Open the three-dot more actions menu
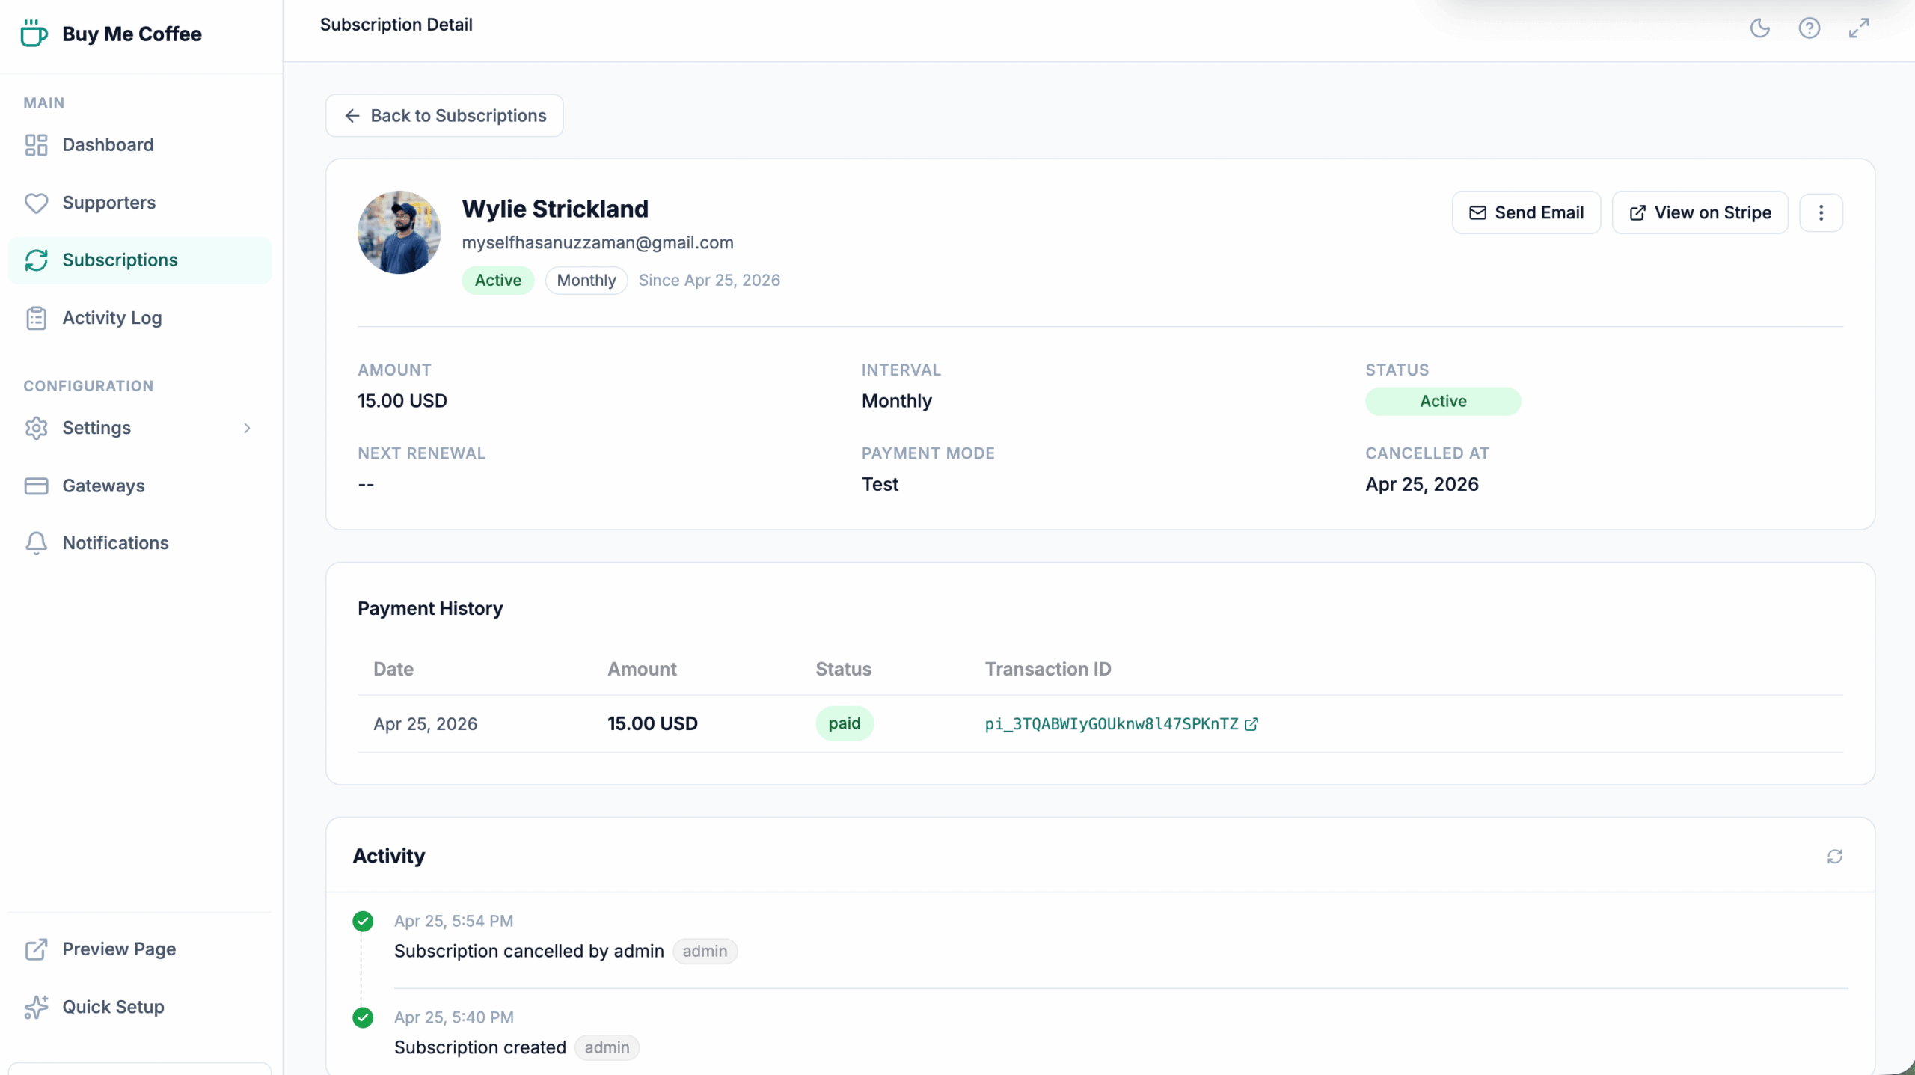1915x1075 pixels. click(1821, 212)
